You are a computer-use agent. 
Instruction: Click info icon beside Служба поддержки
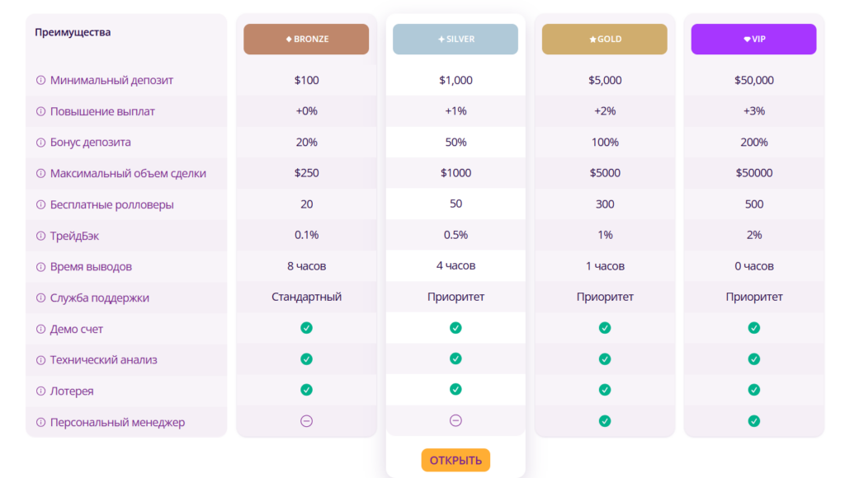pyautogui.click(x=40, y=298)
